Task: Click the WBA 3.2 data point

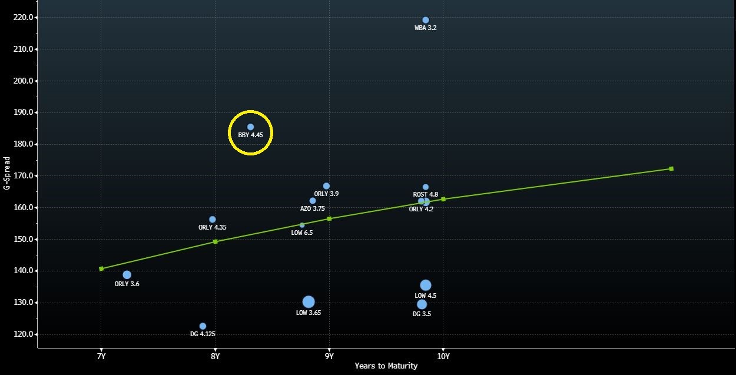Action: [426, 20]
